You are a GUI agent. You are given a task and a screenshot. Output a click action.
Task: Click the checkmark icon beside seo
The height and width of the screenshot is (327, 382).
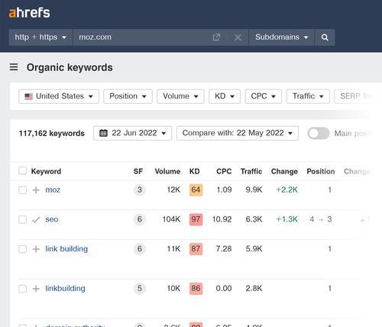(36, 219)
